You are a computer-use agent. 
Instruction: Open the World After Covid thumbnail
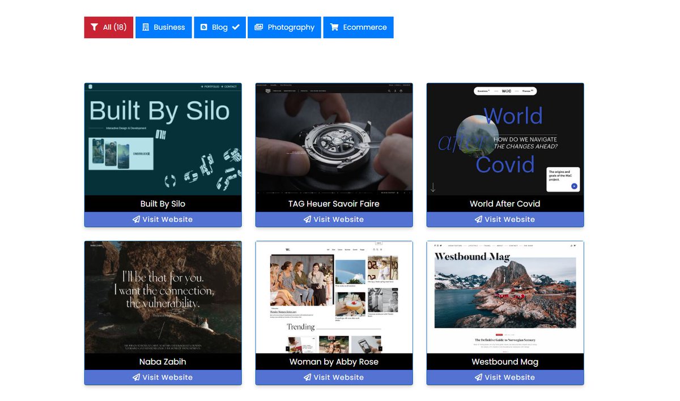pyautogui.click(x=505, y=139)
